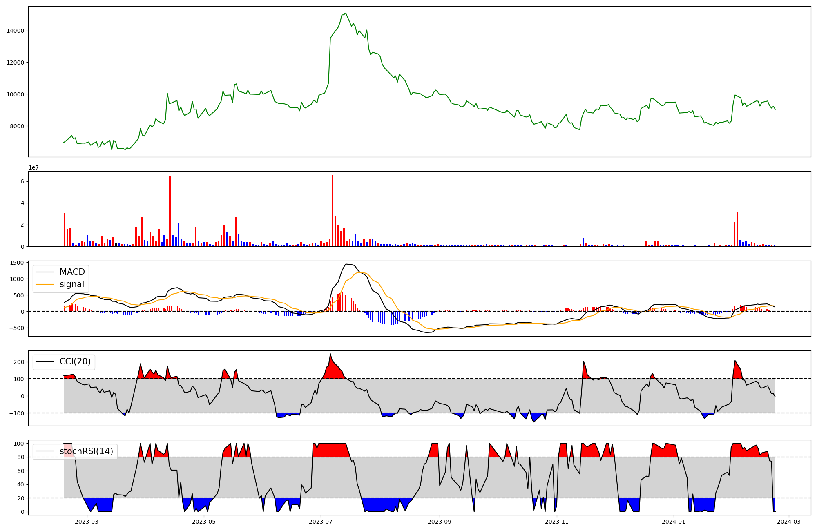Click the 2023-11 x-axis date label
This screenshot has height=531, width=817.
pyautogui.click(x=556, y=522)
